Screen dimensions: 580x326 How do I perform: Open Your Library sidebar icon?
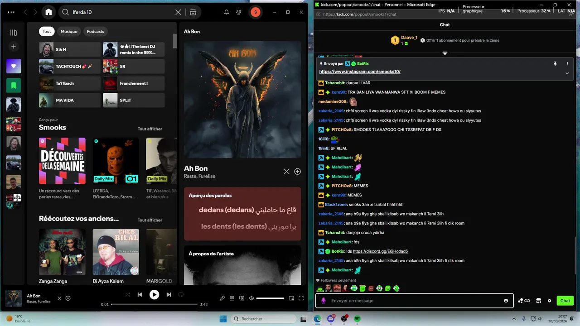coord(14,33)
